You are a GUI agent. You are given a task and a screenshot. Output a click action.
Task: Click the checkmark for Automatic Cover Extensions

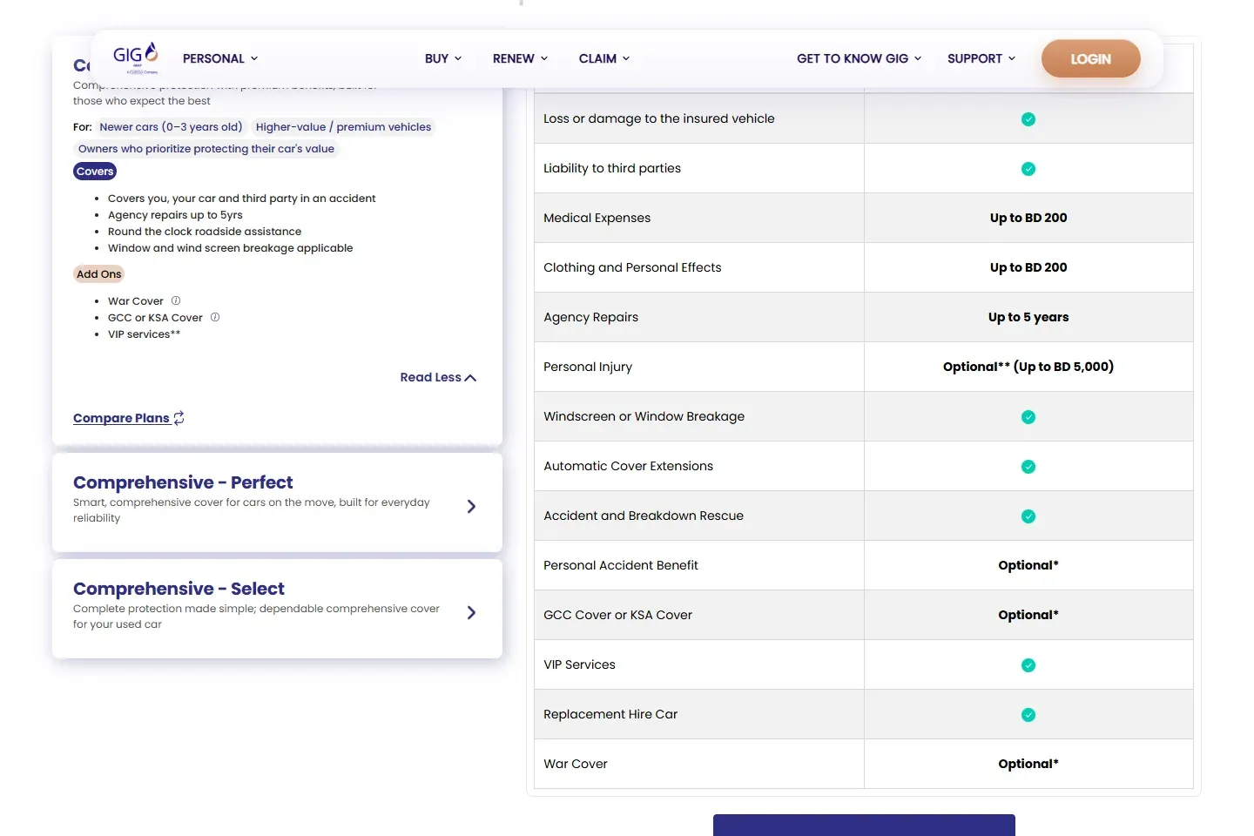pos(1028,467)
